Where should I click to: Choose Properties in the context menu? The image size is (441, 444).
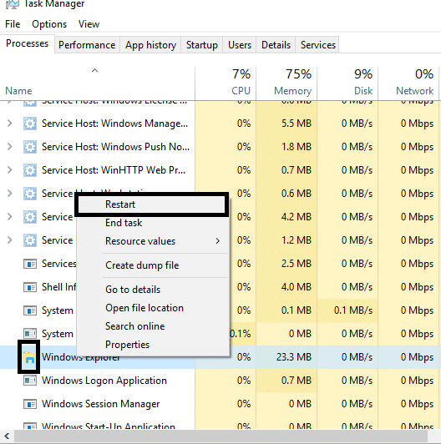click(153, 345)
